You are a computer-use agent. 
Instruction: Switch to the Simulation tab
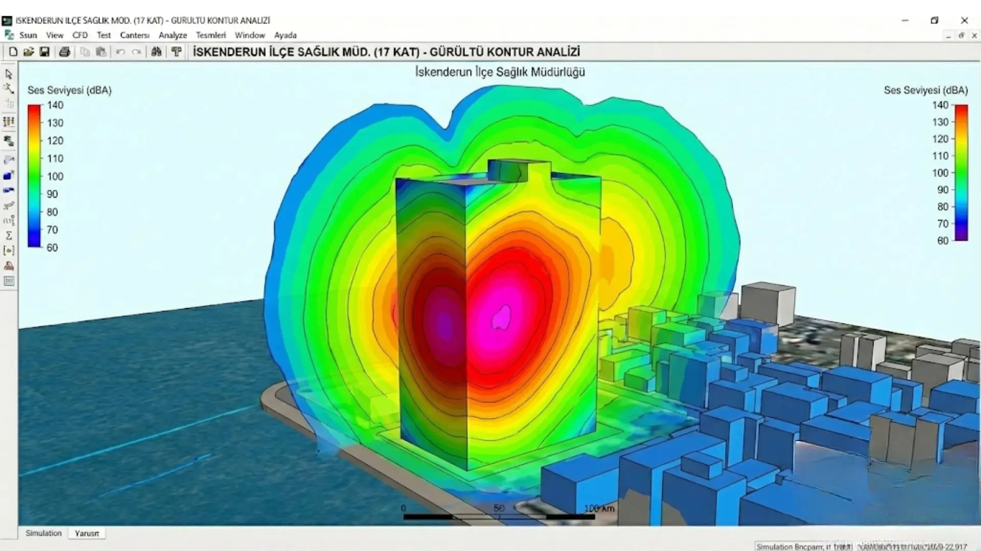click(x=43, y=533)
